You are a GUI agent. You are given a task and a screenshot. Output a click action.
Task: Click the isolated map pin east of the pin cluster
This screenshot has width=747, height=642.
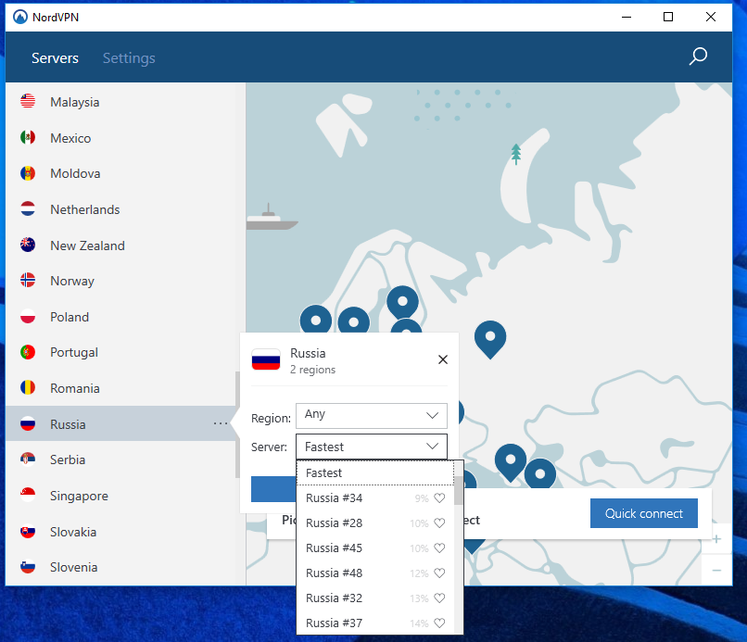pyautogui.click(x=490, y=339)
